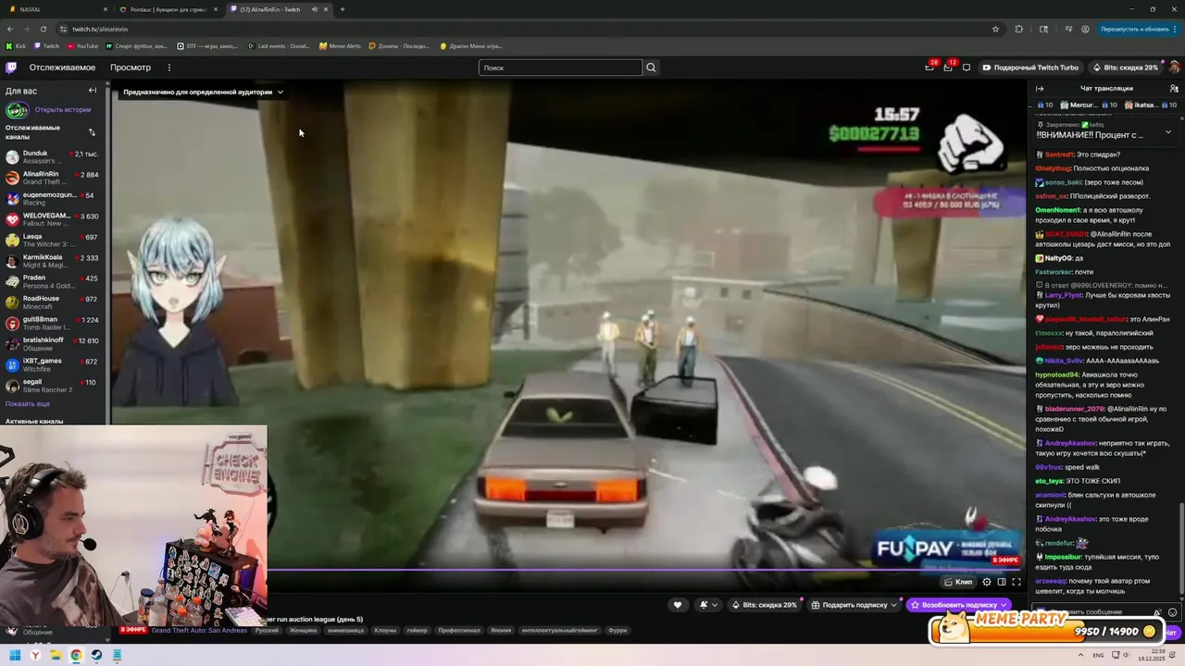Viewport: 1185px width, 666px height.
Task: Focus the Поиск search field
Action: (560, 68)
